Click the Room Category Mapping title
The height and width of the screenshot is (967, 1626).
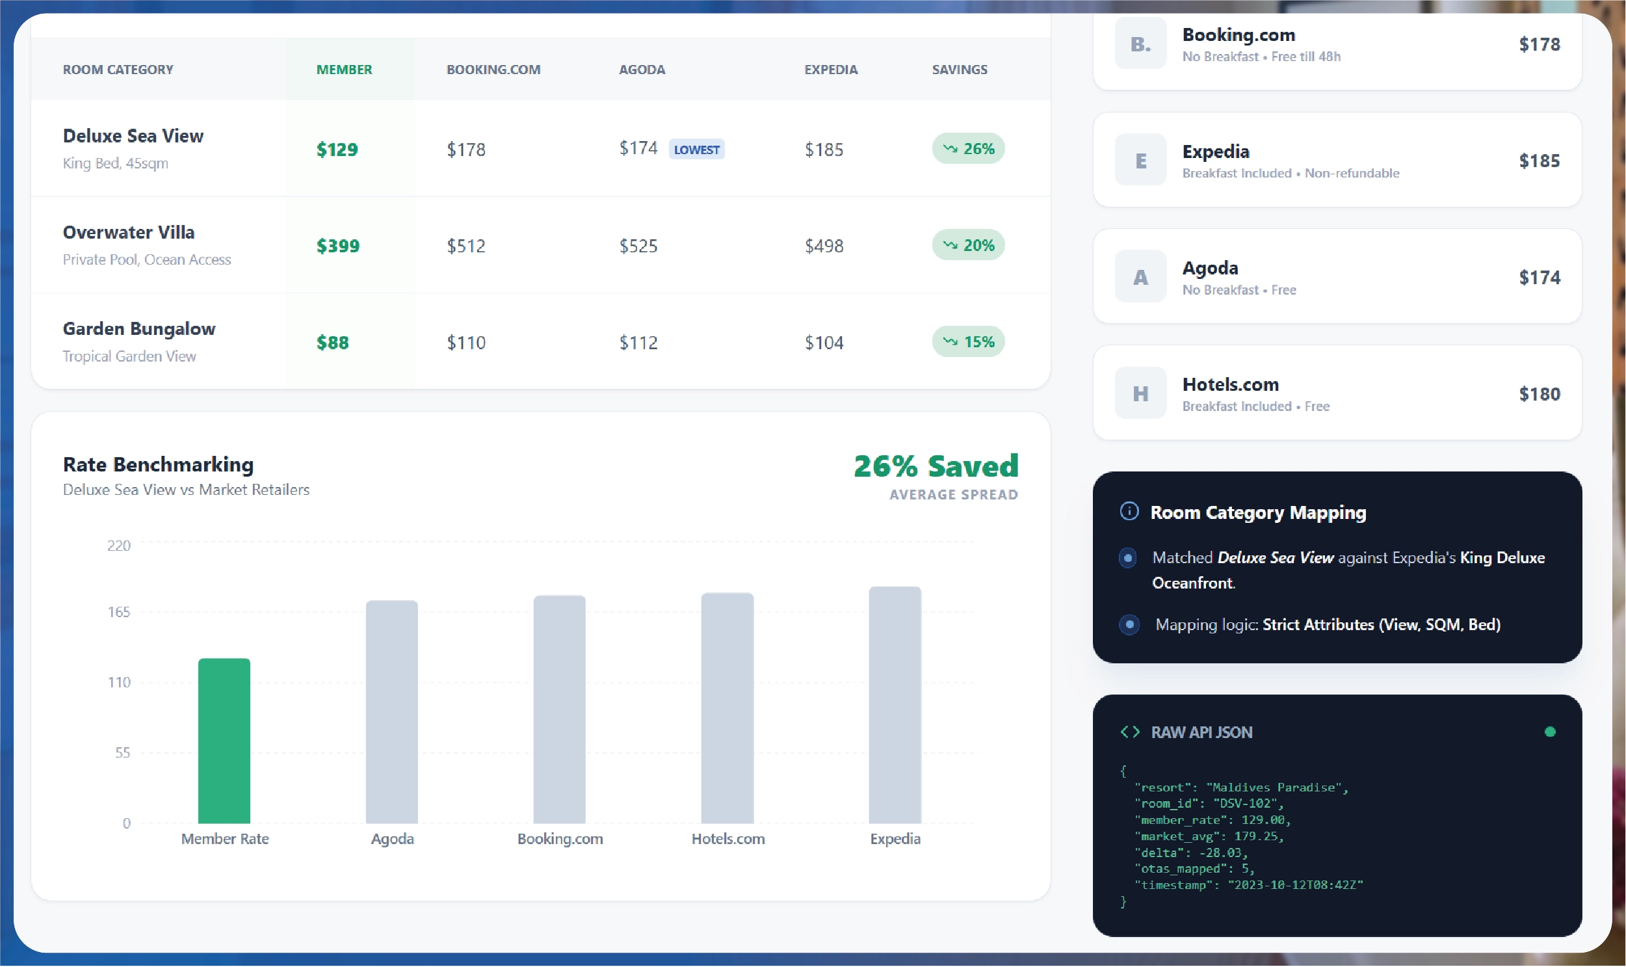pos(1258,513)
